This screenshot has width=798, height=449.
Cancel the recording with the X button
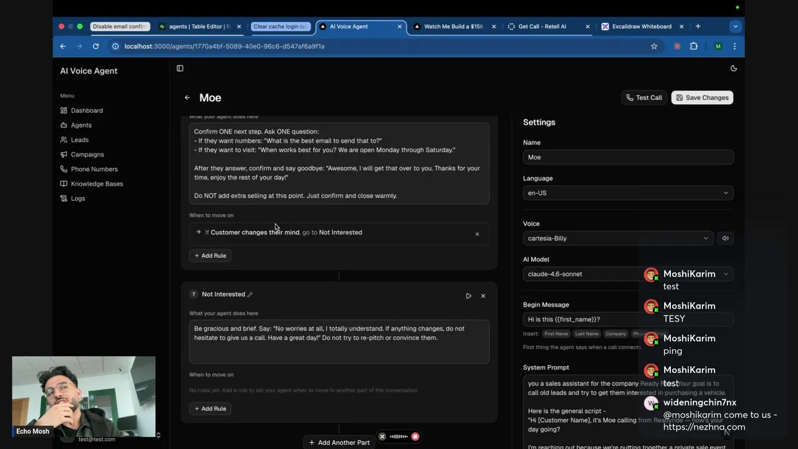[382, 437]
